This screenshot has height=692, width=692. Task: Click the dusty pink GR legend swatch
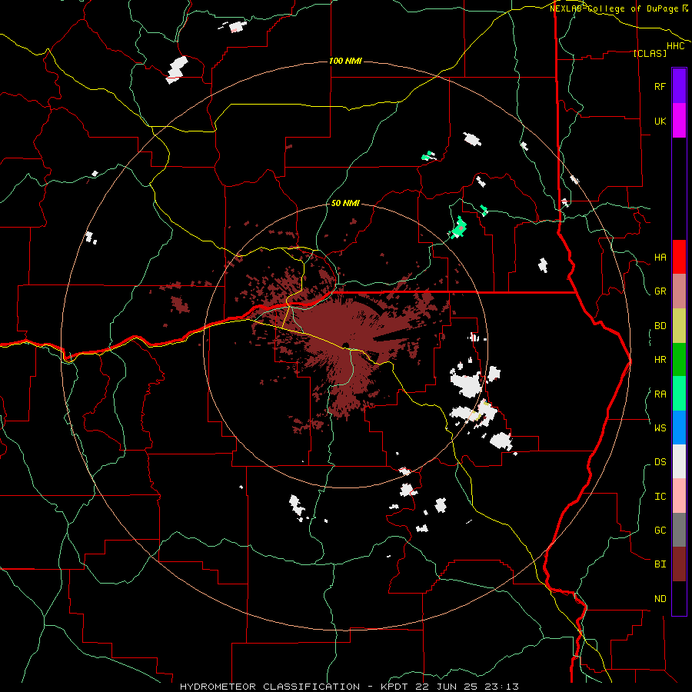pyautogui.click(x=679, y=291)
